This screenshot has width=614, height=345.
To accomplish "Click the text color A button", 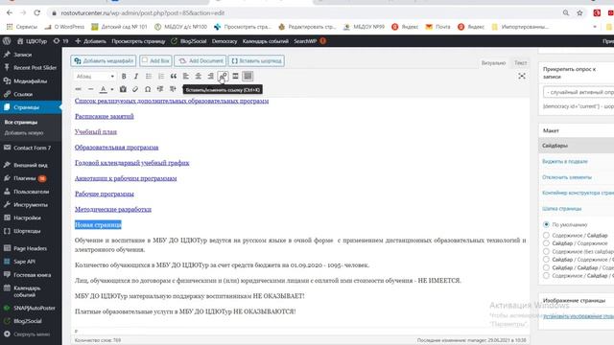I will click(103, 89).
